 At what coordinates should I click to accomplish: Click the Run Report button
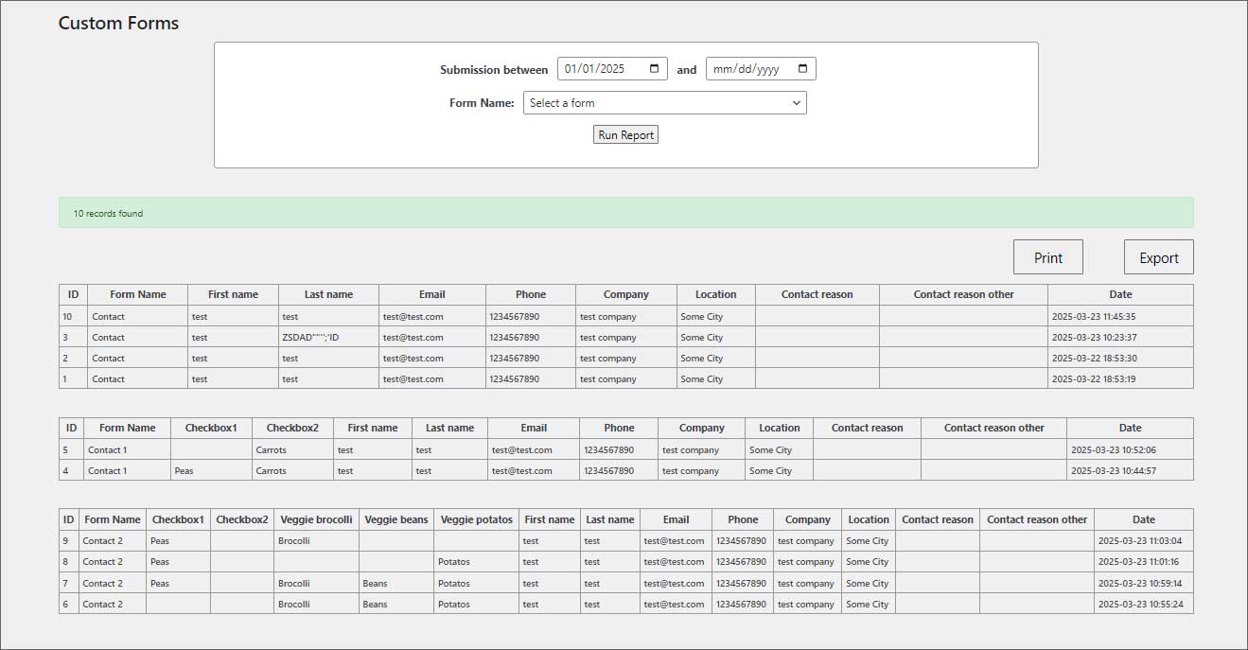[x=625, y=135]
